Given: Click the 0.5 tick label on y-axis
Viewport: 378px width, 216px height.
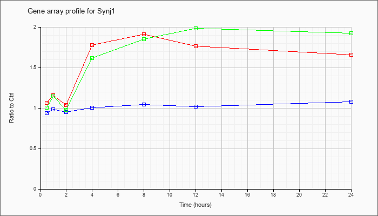Looking at the screenshot, I should coord(31,148).
